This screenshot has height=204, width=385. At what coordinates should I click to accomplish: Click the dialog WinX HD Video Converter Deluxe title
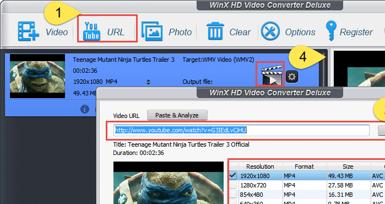tap(270, 93)
